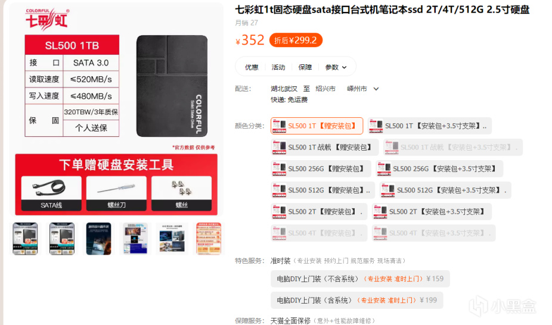Viewport: 552px width, 325px height.
Task: Choose greyed SL500 1T 战戟 【安装包+3.5寸支架】 option
Action: (x=452, y=147)
